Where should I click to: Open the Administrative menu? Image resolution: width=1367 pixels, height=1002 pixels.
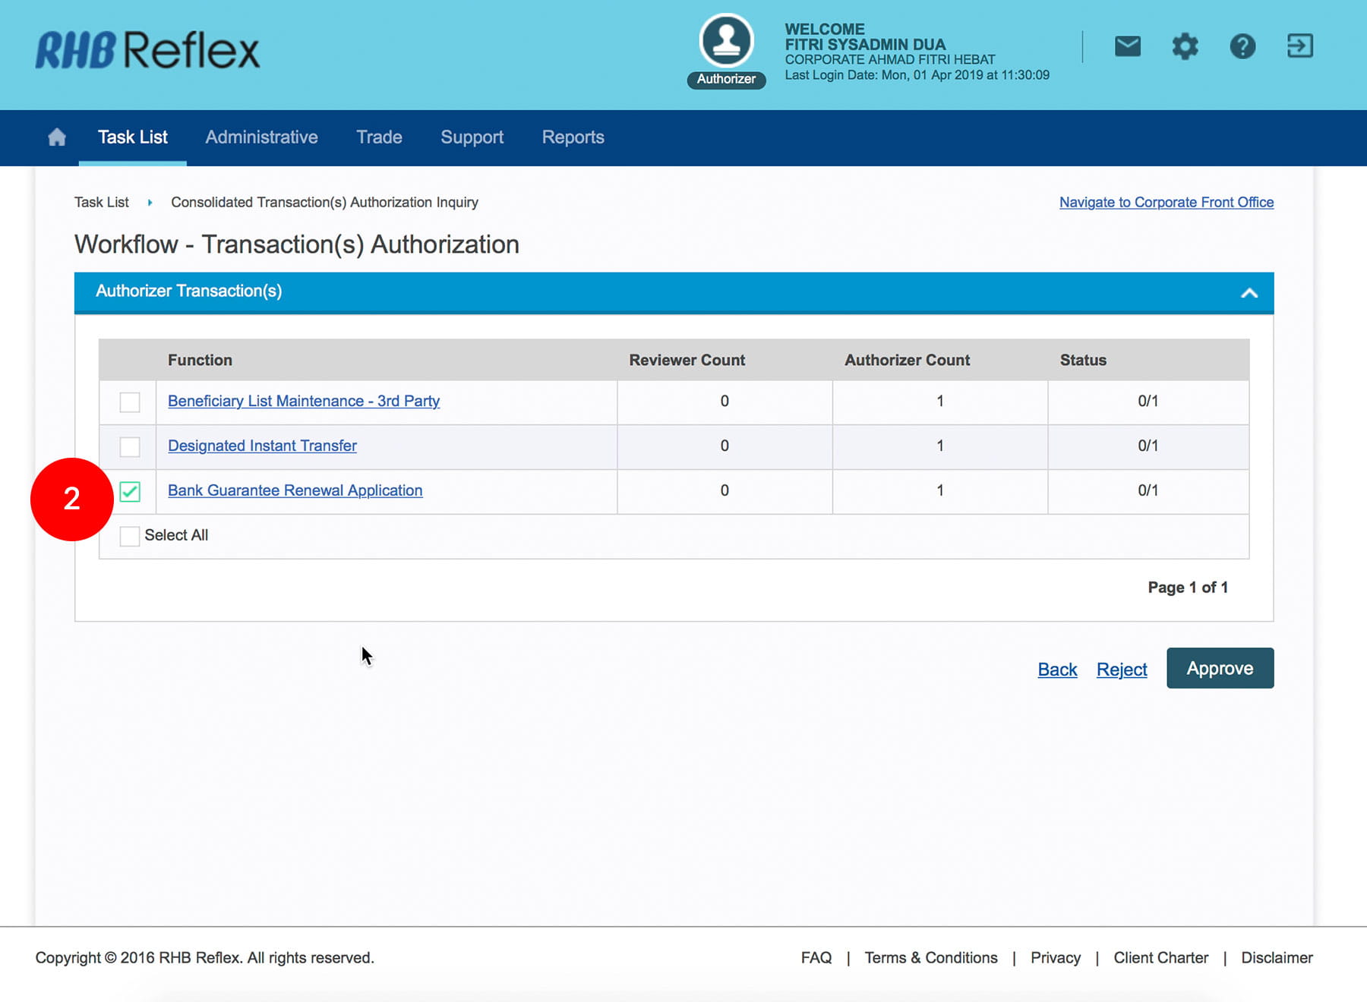pyautogui.click(x=261, y=137)
